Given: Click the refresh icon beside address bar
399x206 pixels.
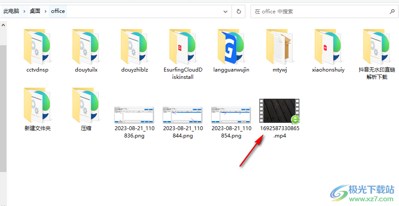Looking at the screenshot, I should 239,11.
